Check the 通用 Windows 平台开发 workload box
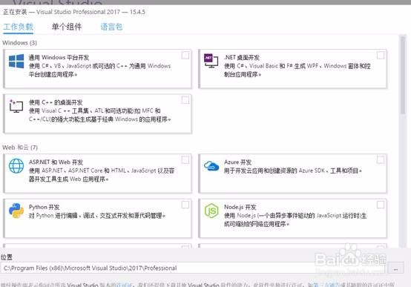 pyautogui.click(x=185, y=56)
